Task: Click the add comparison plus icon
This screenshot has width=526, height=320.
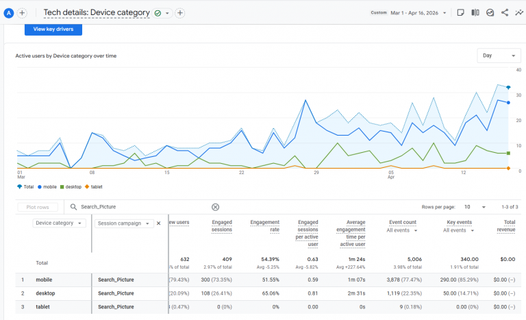Action: (x=22, y=12)
